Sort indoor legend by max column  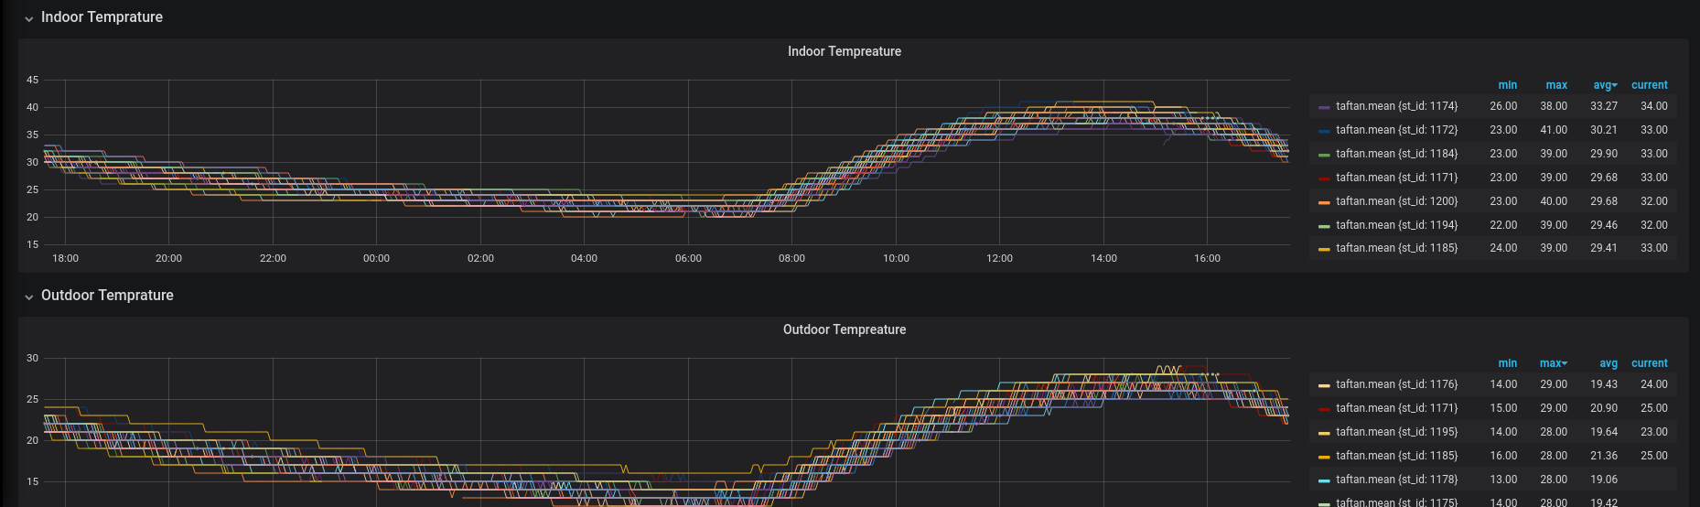click(1556, 85)
